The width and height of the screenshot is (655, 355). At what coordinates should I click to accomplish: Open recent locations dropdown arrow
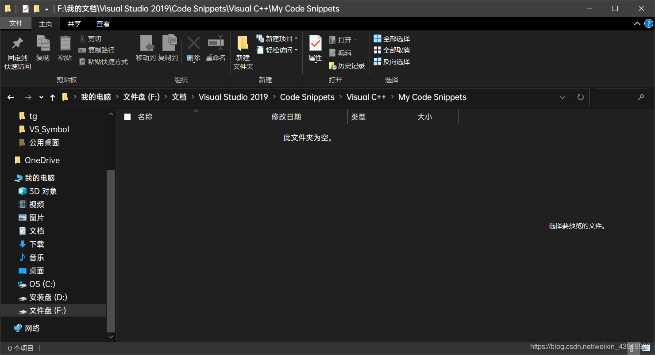click(x=41, y=97)
